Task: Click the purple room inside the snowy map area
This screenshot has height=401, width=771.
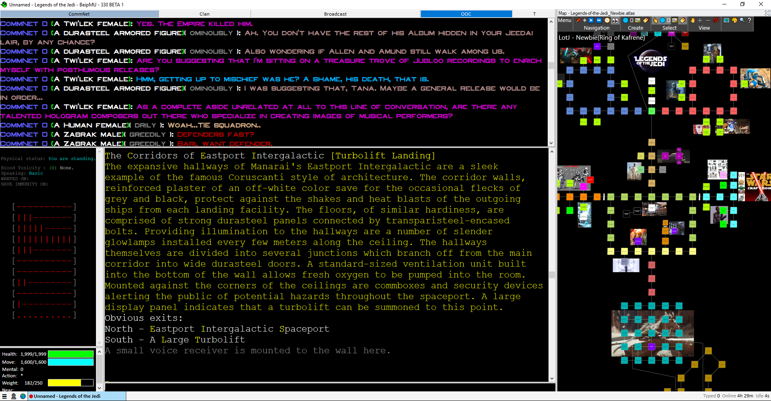Action: point(652,346)
